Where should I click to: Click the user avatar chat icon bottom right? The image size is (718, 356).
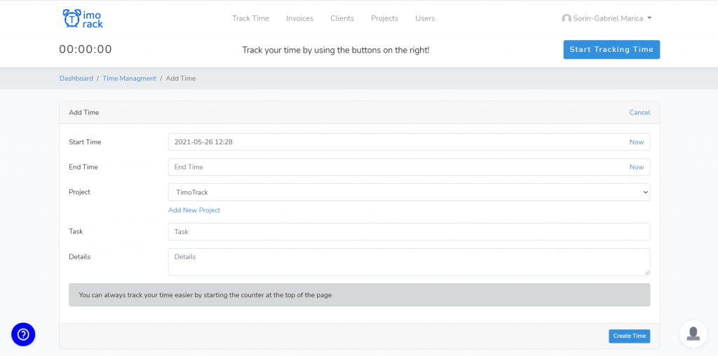tap(693, 334)
